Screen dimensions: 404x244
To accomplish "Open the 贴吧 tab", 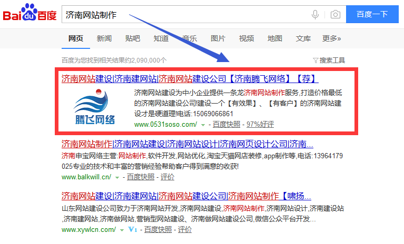I will click(x=132, y=38).
